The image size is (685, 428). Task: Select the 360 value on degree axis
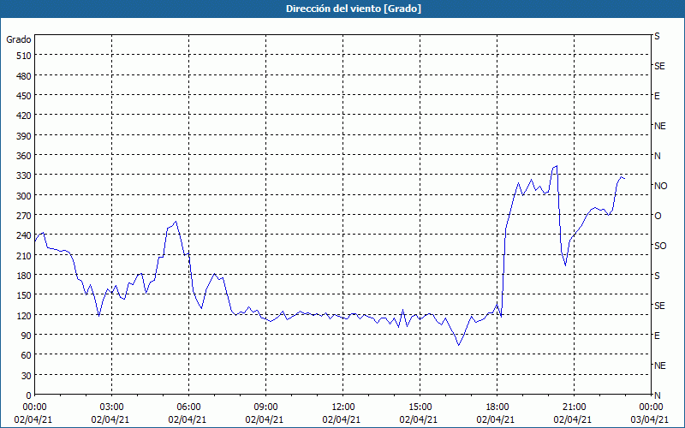[x=24, y=156]
